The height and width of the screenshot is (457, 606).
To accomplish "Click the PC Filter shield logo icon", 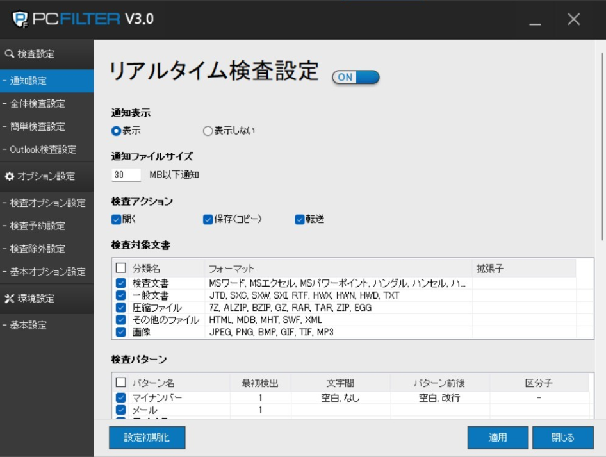I will [20, 19].
